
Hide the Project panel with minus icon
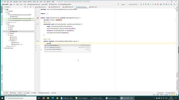33,7
